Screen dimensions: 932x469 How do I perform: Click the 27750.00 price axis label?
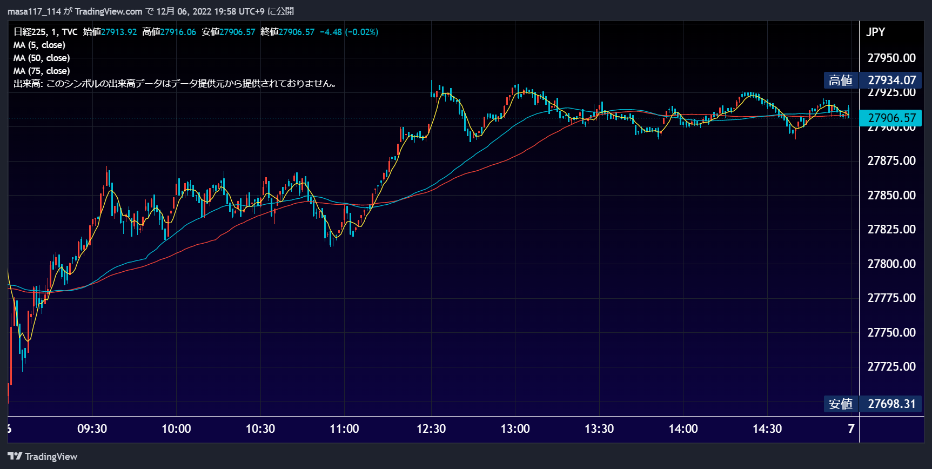[891, 332]
